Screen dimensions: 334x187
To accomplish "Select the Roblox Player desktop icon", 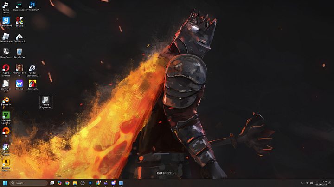I will pos(6,38).
